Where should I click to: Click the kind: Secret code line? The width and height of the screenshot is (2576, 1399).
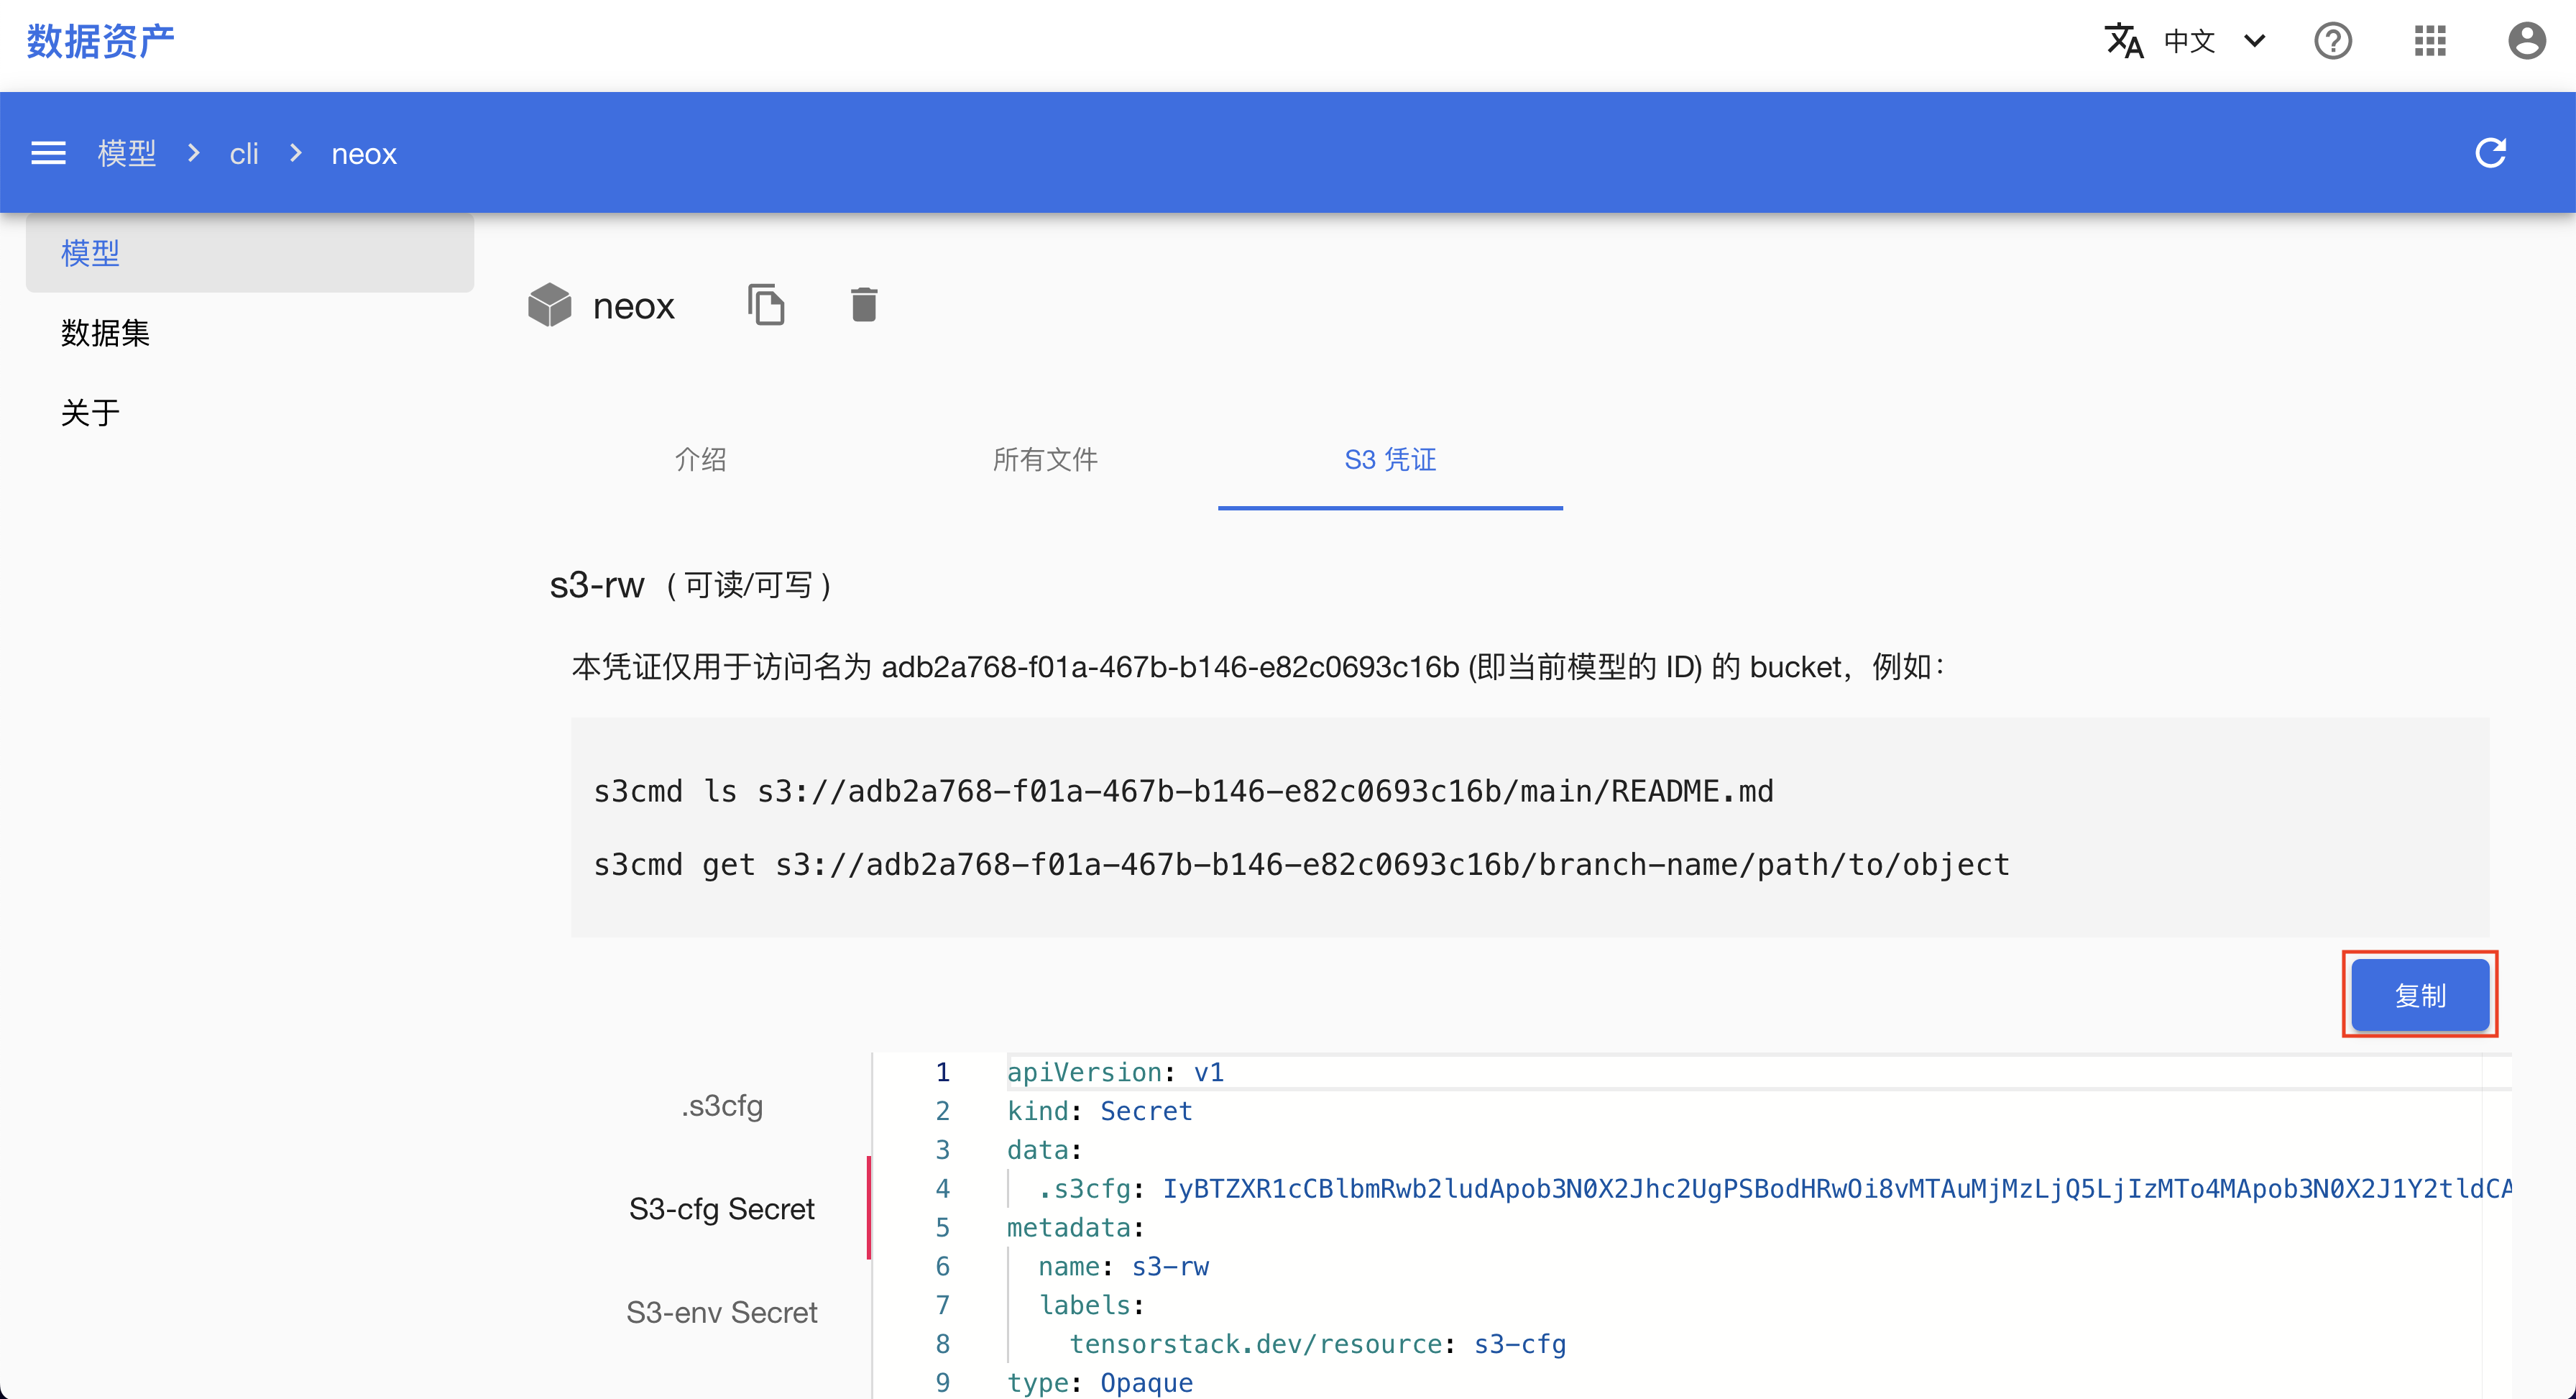(1099, 1111)
